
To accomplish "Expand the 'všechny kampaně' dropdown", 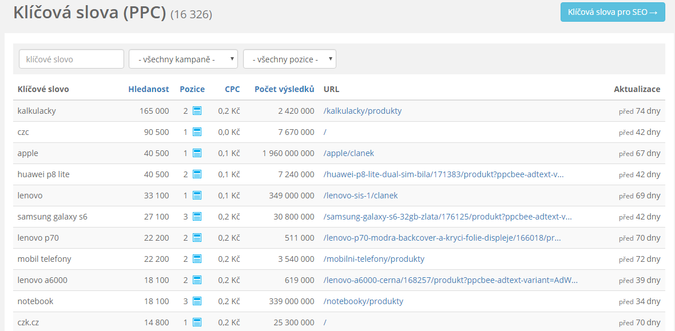I will pyautogui.click(x=184, y=59).
